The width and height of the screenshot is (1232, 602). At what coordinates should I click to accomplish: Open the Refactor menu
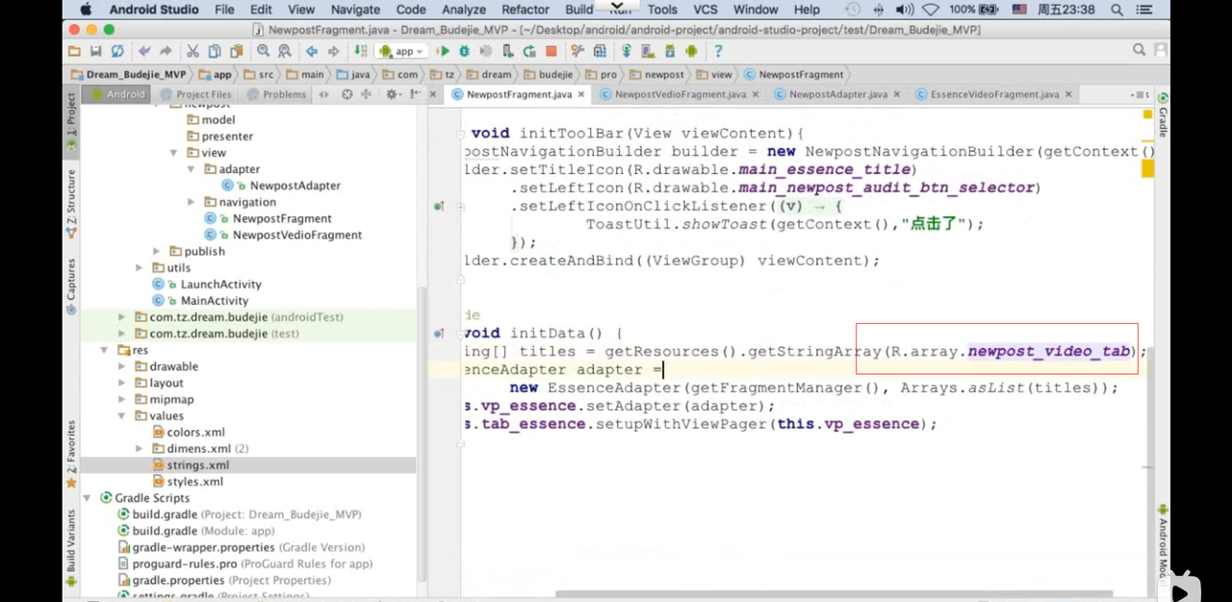pyautogui.click(x=525, y=10)
